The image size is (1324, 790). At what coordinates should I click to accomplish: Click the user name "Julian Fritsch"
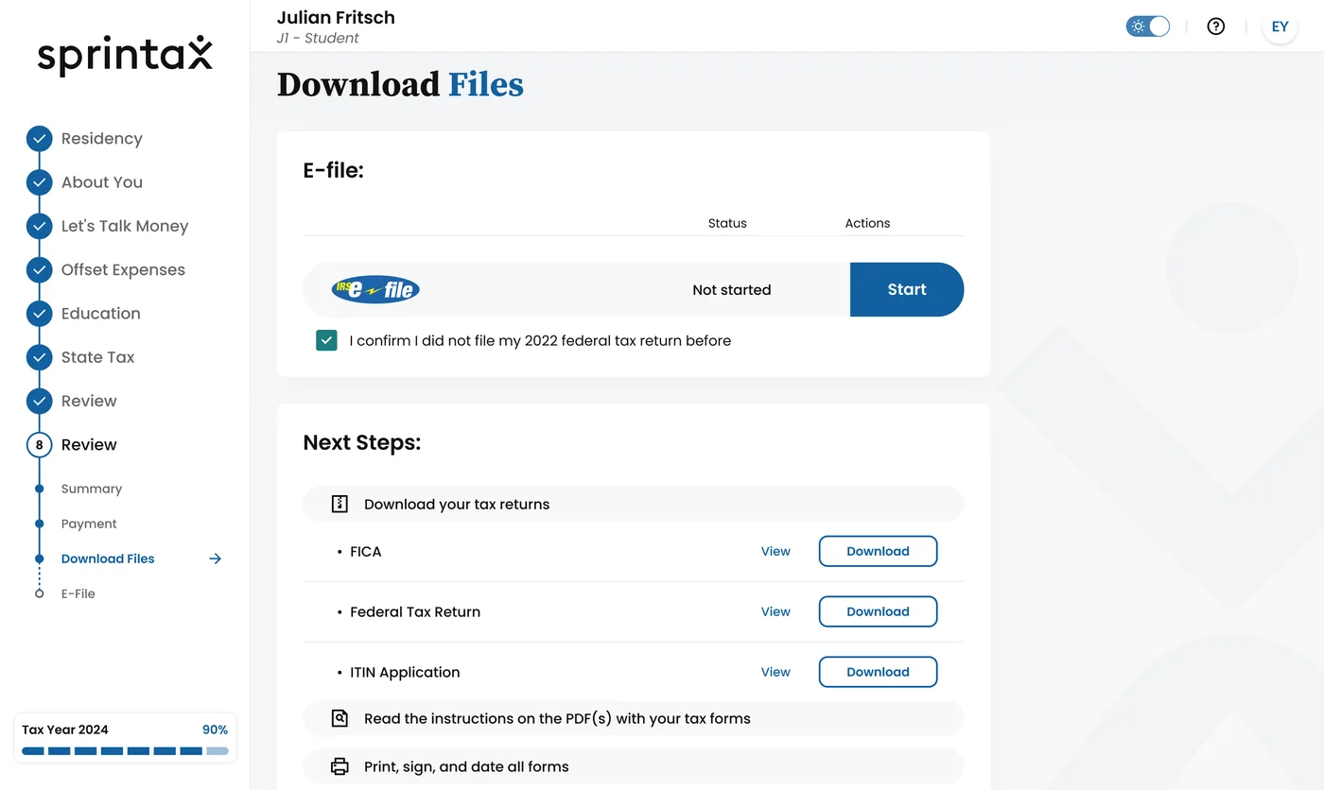click(336, 17)
